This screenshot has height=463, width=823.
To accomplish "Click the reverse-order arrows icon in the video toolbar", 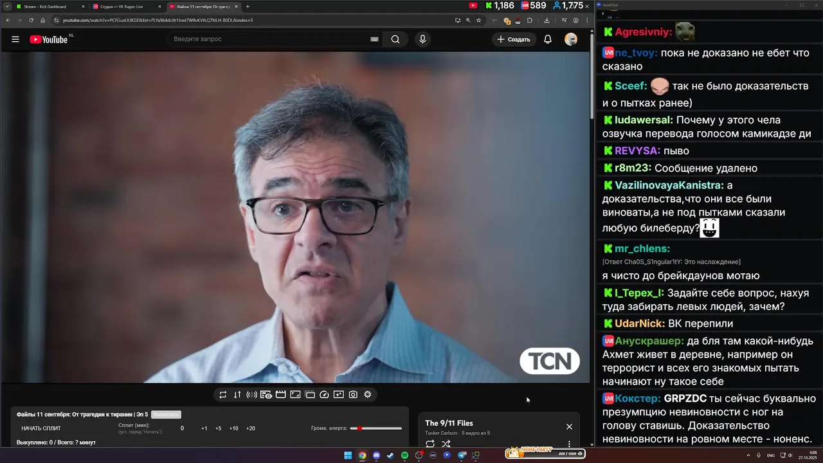I will [237, 395].
